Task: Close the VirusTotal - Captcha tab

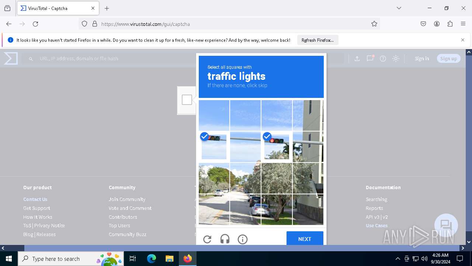Action: [x=93, y=8]
